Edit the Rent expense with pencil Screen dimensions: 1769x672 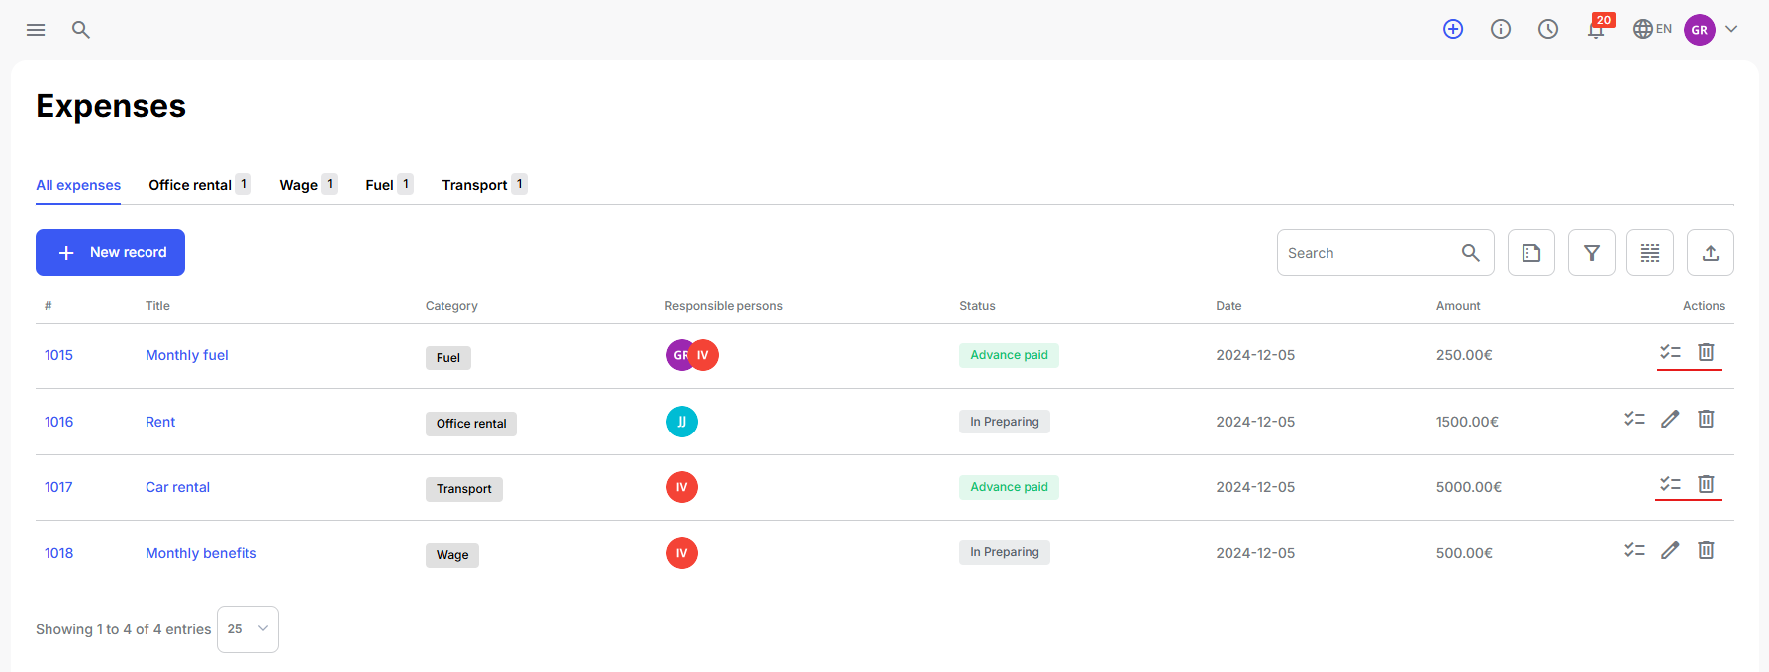(1670, 419)
